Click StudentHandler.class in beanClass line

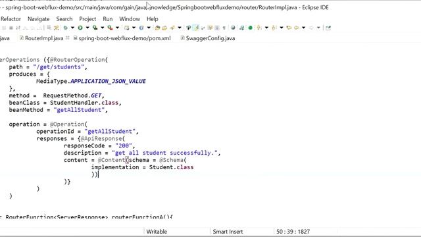[84, 103]
